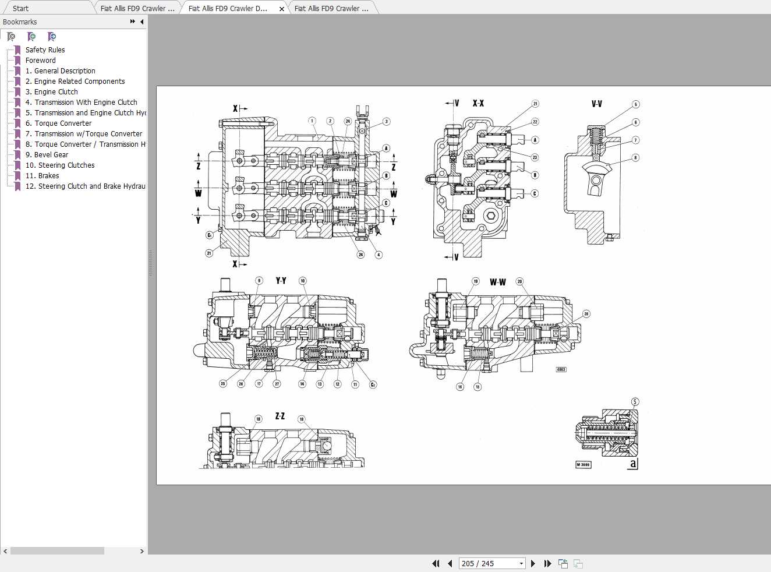Image resolution: width=771 pixels, height=572 pixels.
Task: Click the bookmark icon beside 11. Brakes
Action: click(x=17, y=176)
